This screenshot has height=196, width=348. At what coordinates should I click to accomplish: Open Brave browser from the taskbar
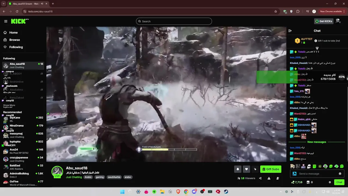[x=178, y=192]
